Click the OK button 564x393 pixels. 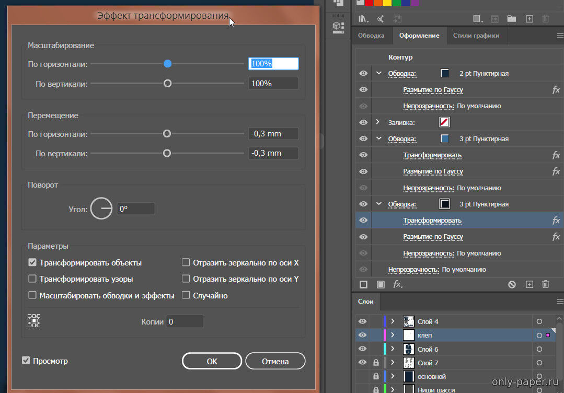[212, 361]
